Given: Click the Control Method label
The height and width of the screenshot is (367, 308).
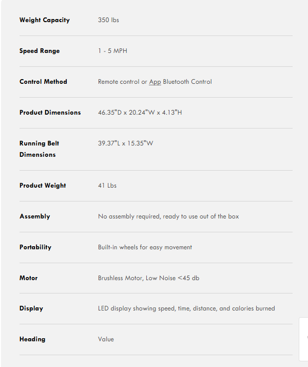Looking at the screenshot, I should (x=43, y=82).
